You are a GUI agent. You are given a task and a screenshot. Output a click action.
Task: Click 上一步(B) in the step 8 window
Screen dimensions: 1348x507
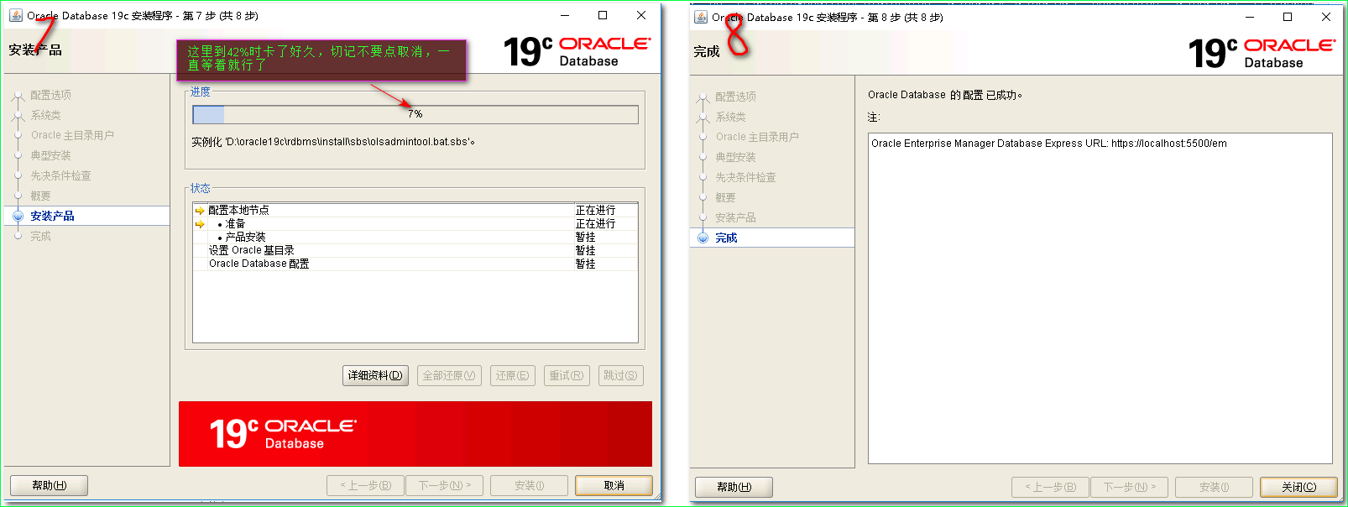[x=1050, y=487]
